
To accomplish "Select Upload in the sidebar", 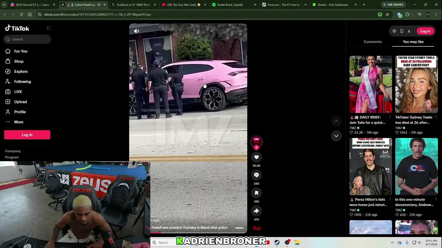I will tap(16, 102).
